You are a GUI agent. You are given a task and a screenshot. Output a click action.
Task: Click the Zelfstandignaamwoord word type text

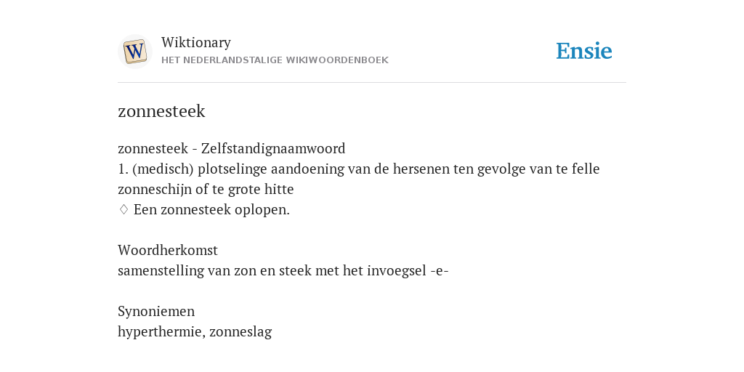273,148
